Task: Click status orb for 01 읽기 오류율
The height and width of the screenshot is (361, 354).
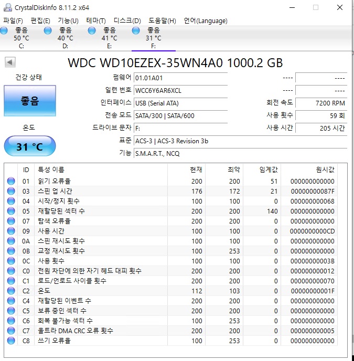Action: pos(11,181)
